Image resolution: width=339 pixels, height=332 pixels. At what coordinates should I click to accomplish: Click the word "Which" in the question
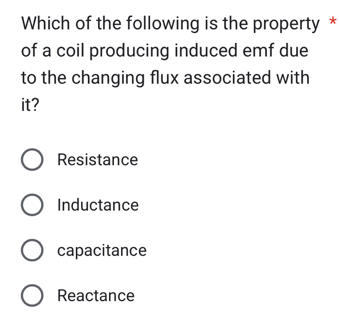point(46,24)
